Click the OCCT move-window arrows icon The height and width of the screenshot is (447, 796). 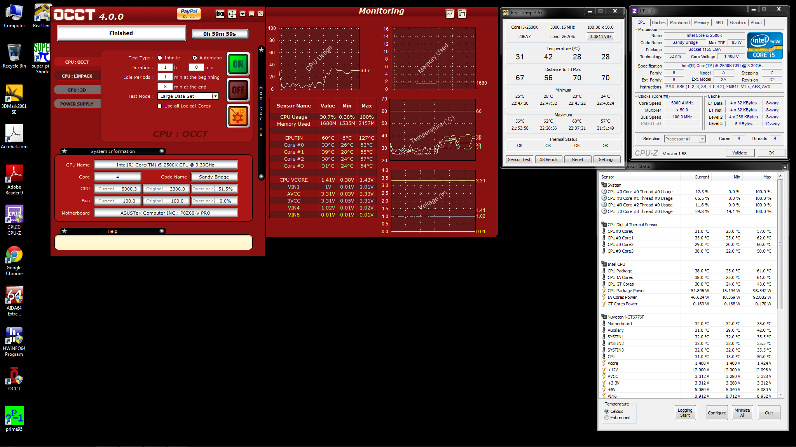pyautogui.click(x=232, y=14)
